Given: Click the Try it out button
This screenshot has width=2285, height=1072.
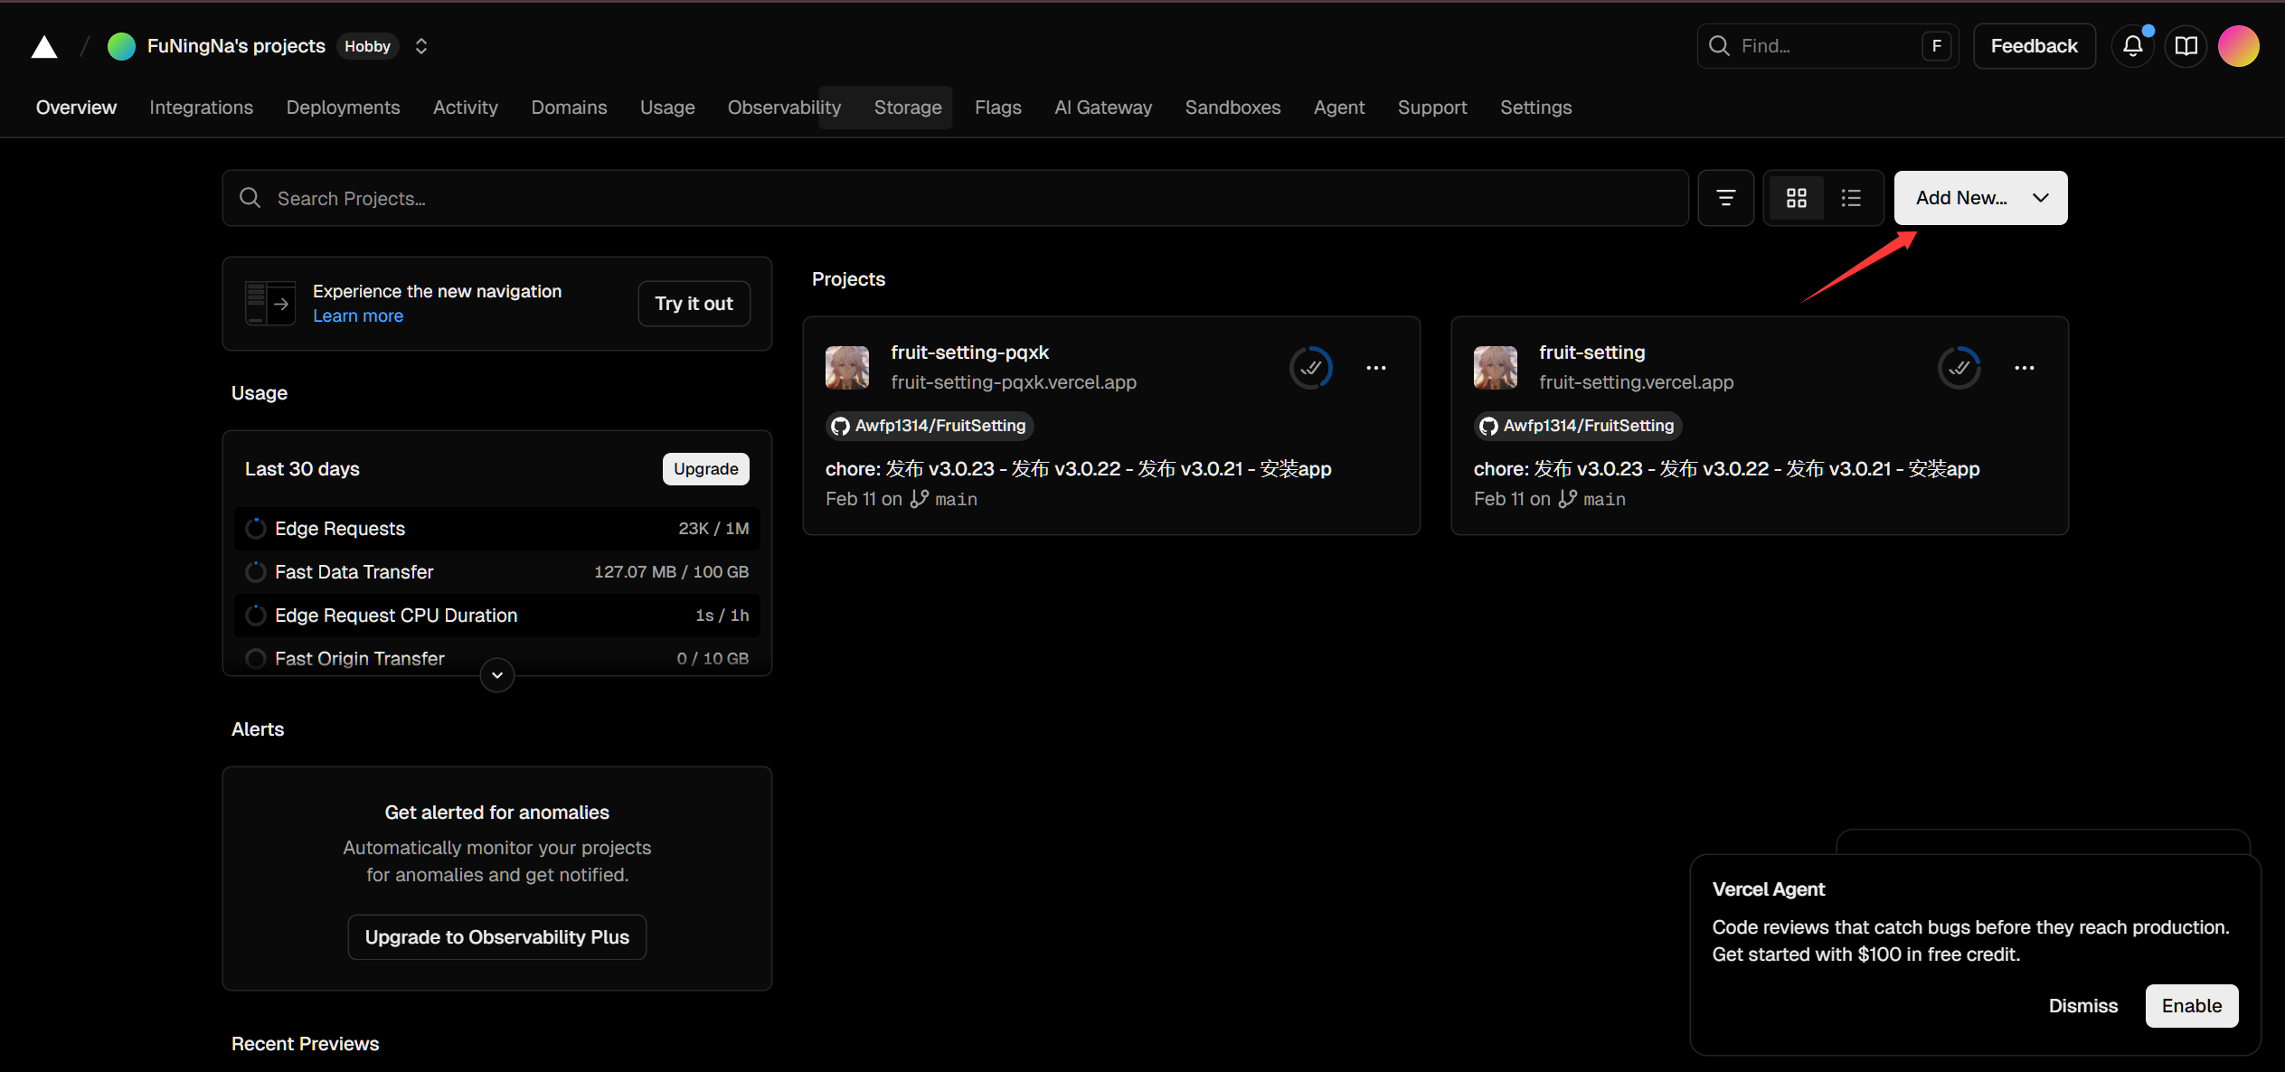Looking at the screenshot, I should click(694, 304).
